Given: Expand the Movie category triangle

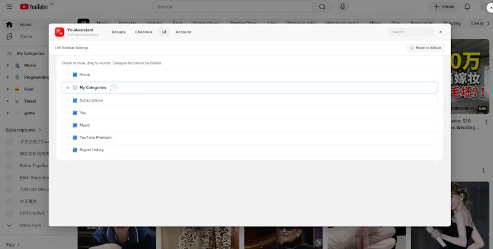Looking at the screenshot, I should (8, 66).
